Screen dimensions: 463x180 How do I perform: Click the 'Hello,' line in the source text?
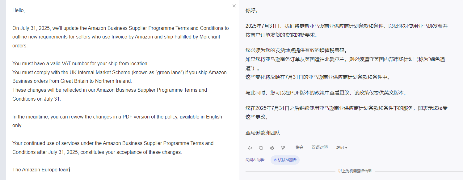[x=19, y=10]
